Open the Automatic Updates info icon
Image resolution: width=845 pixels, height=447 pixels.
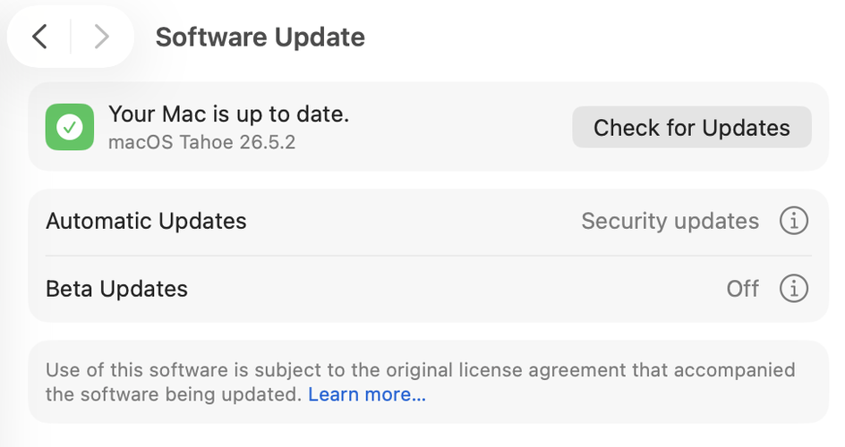tap(794, 221)
